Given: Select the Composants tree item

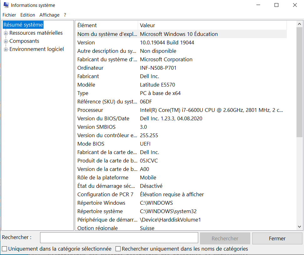Looking at the screenshot, I should (x=24, y=41).
